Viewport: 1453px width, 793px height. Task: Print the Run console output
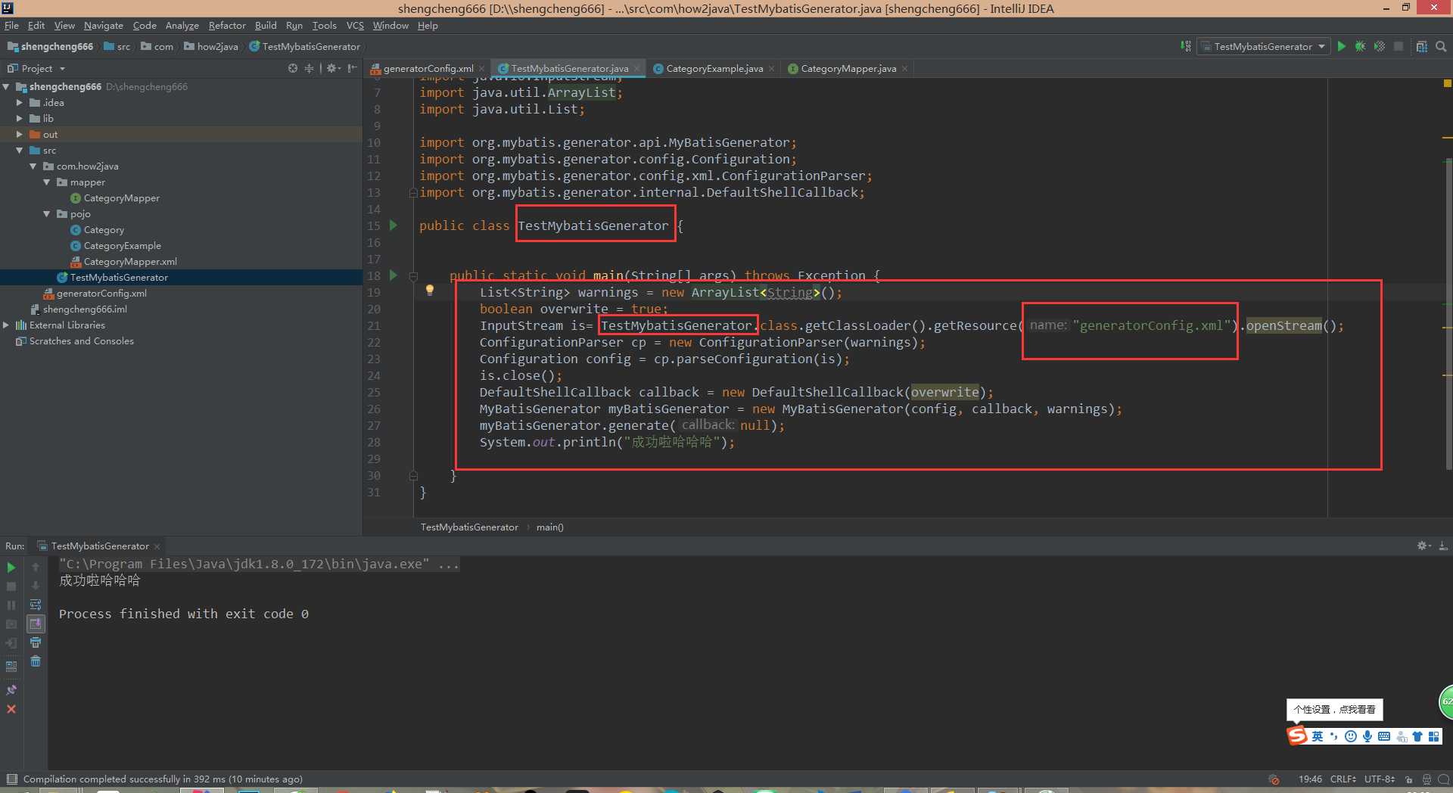36,642
